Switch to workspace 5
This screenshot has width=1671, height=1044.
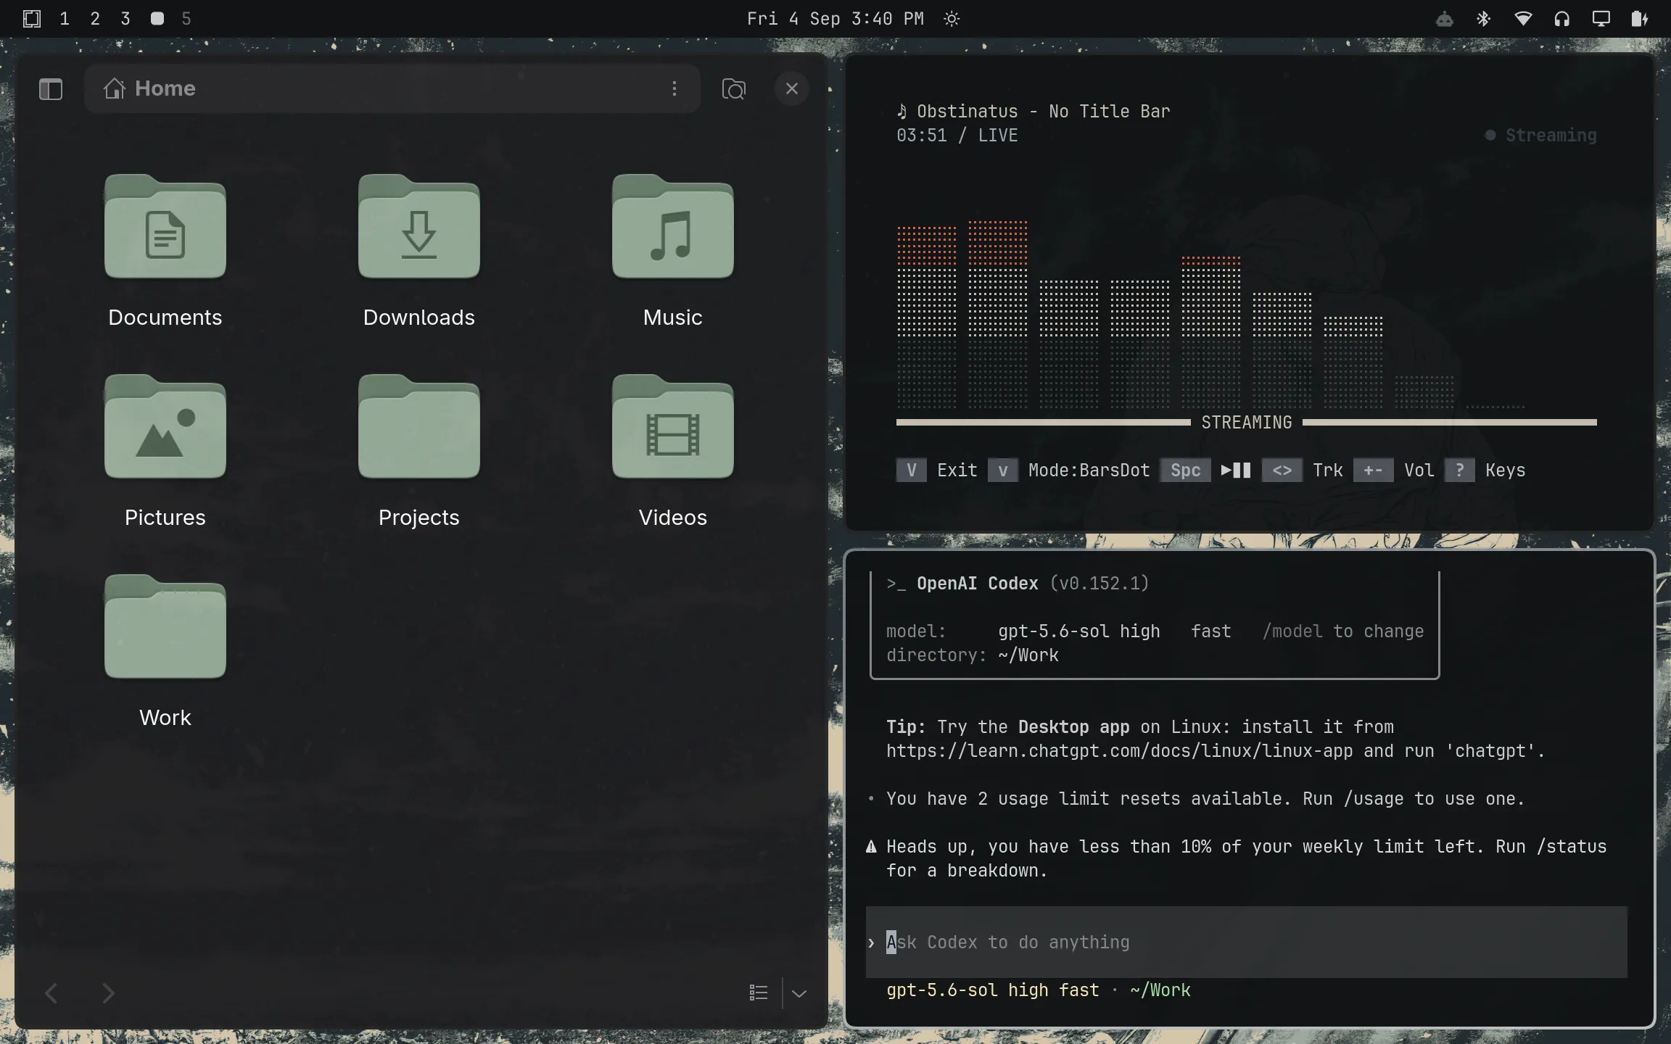click(186, 19)
